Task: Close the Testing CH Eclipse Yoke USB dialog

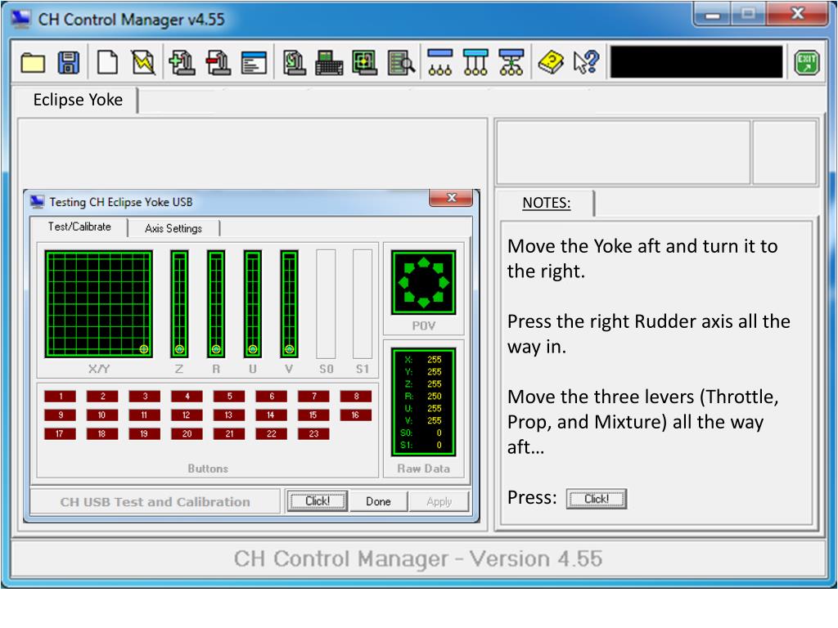Action: [451, 198]
